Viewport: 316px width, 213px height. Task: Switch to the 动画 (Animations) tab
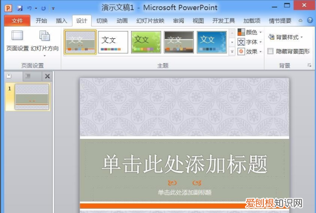coord(122,21)
